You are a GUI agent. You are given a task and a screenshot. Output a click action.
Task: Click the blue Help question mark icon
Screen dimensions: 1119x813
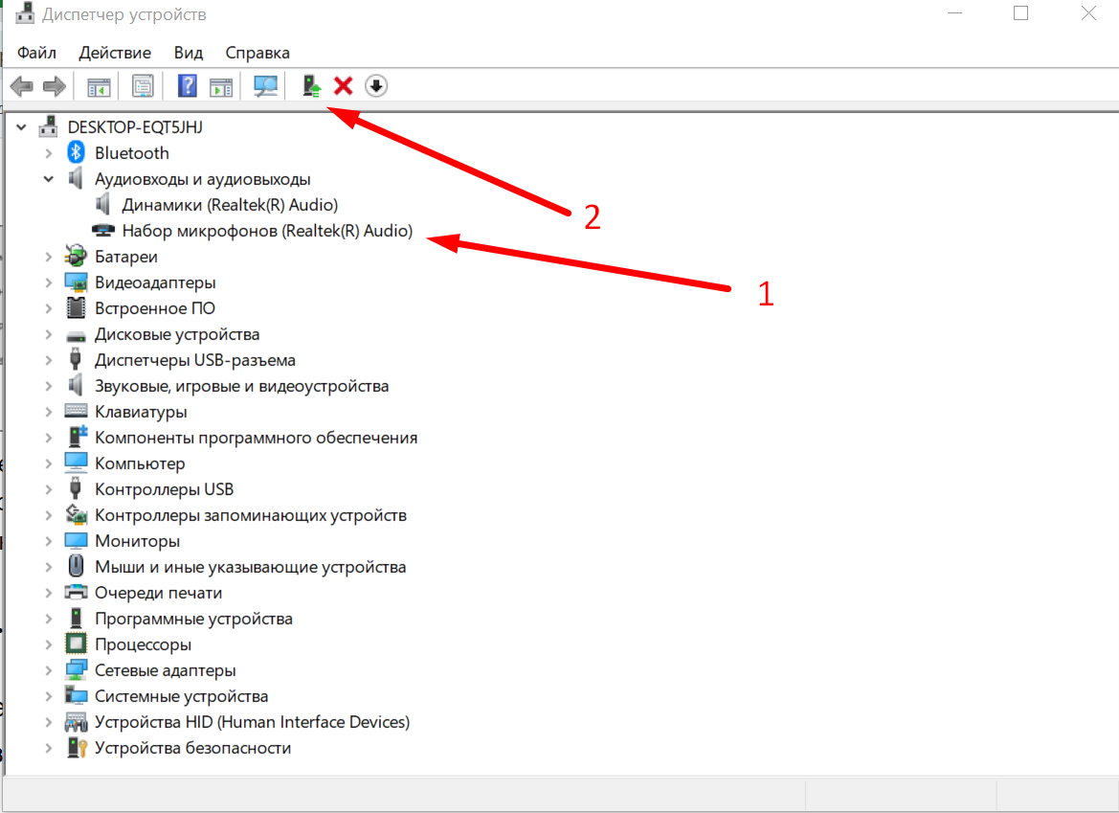coord(187,85)
